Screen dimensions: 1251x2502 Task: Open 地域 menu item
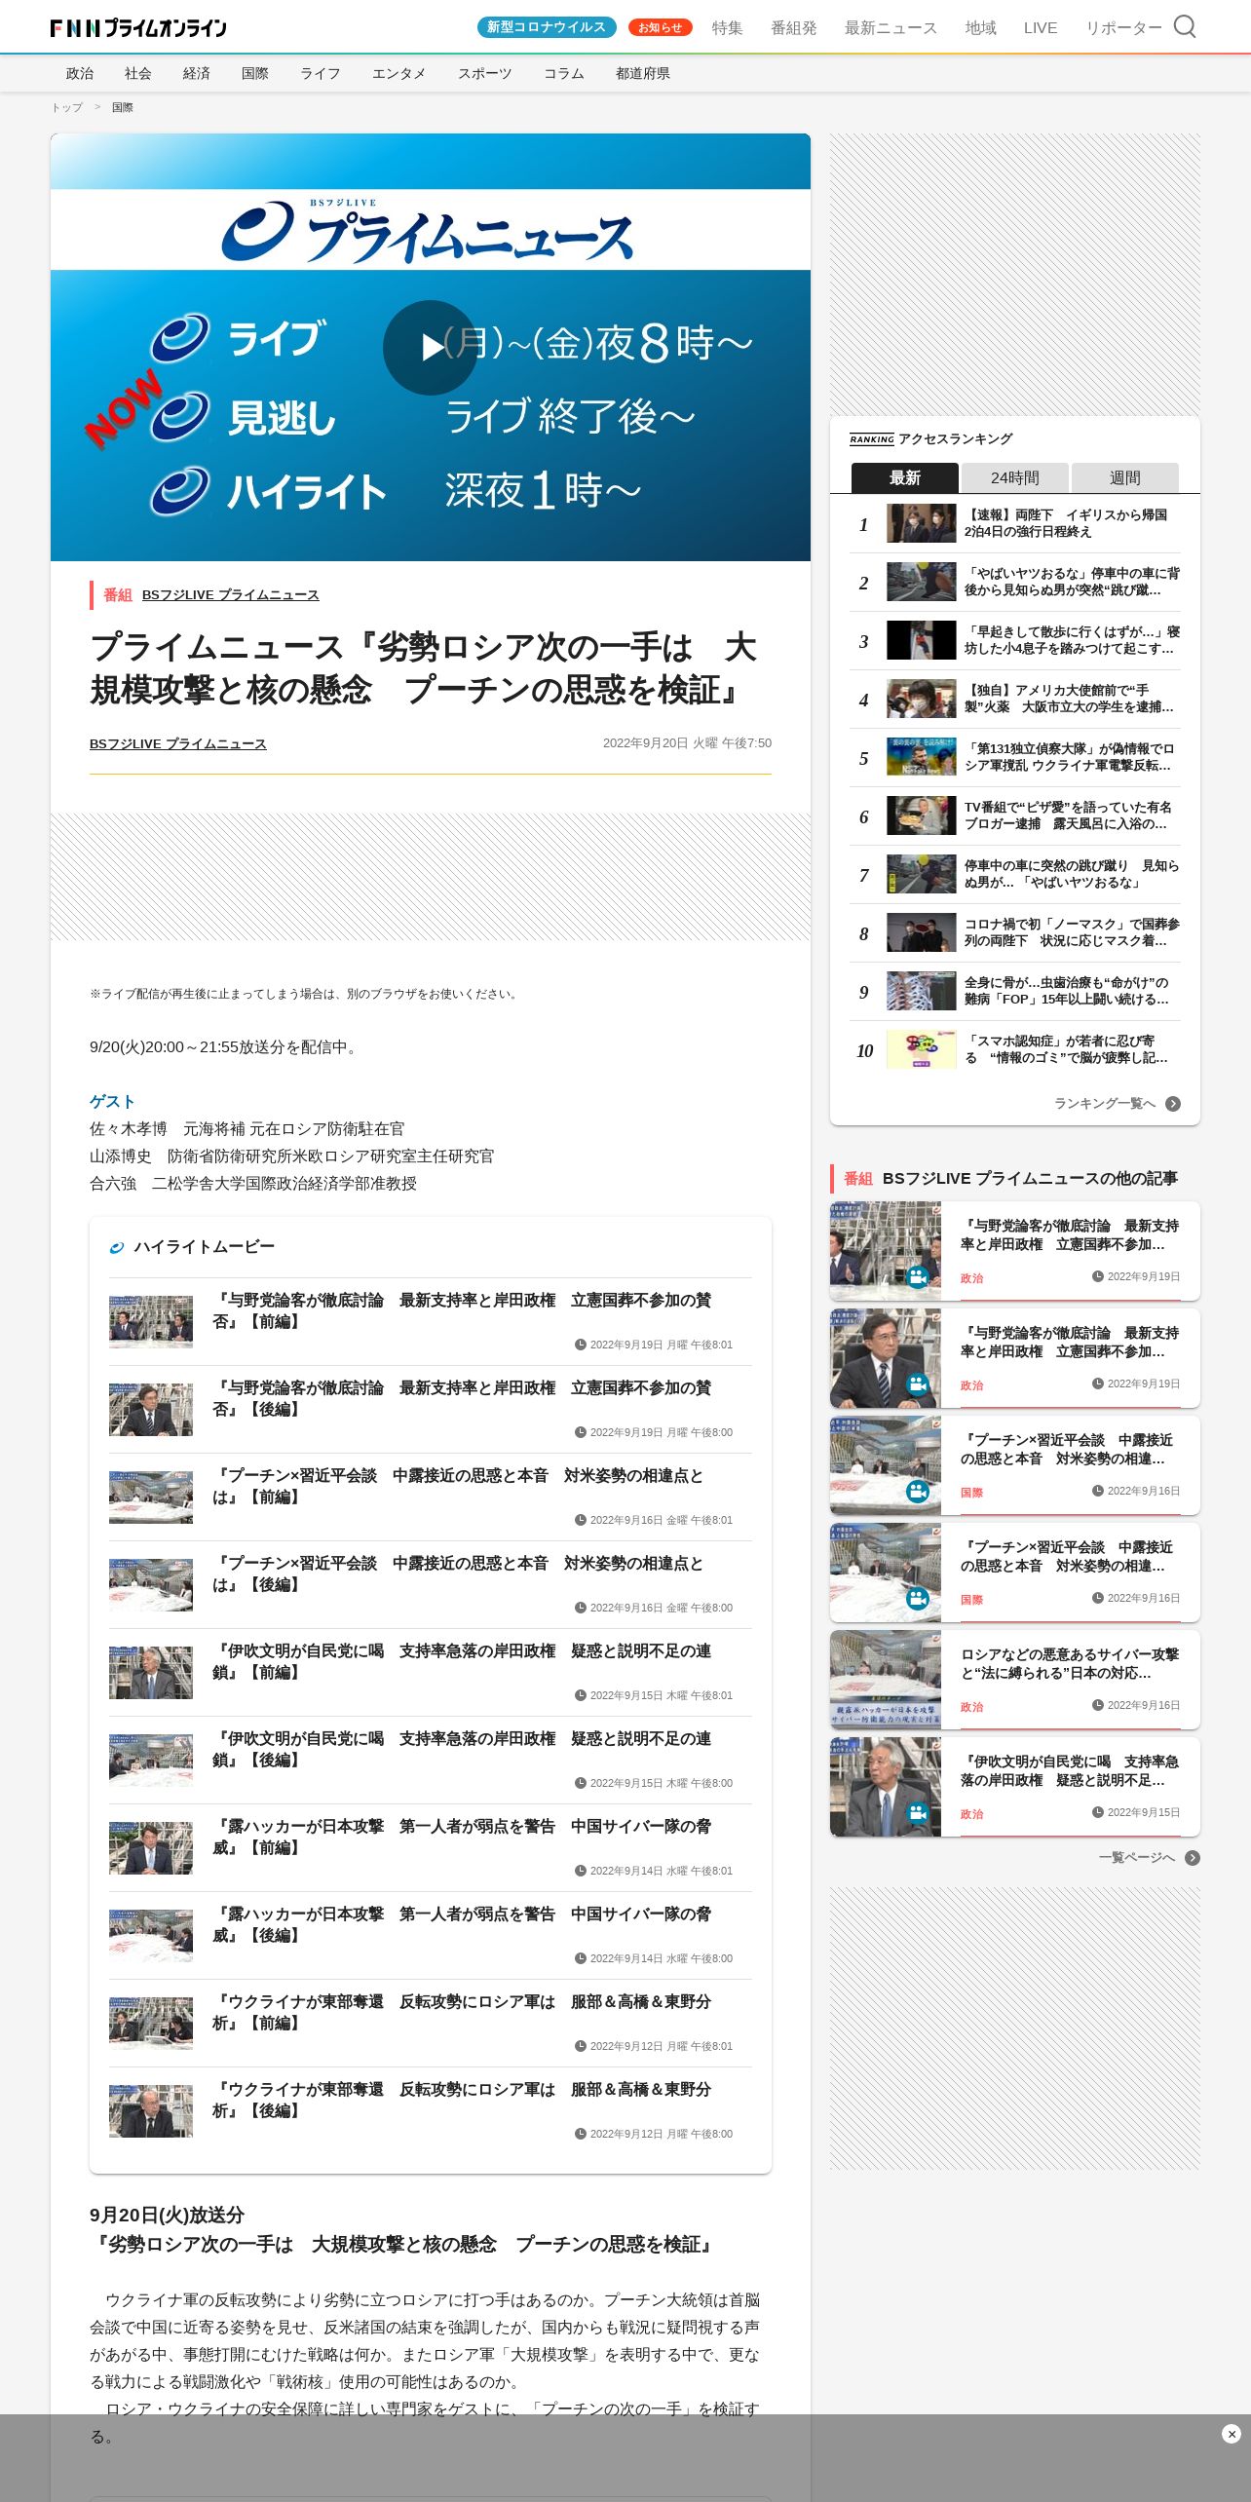tap(980, 28)
